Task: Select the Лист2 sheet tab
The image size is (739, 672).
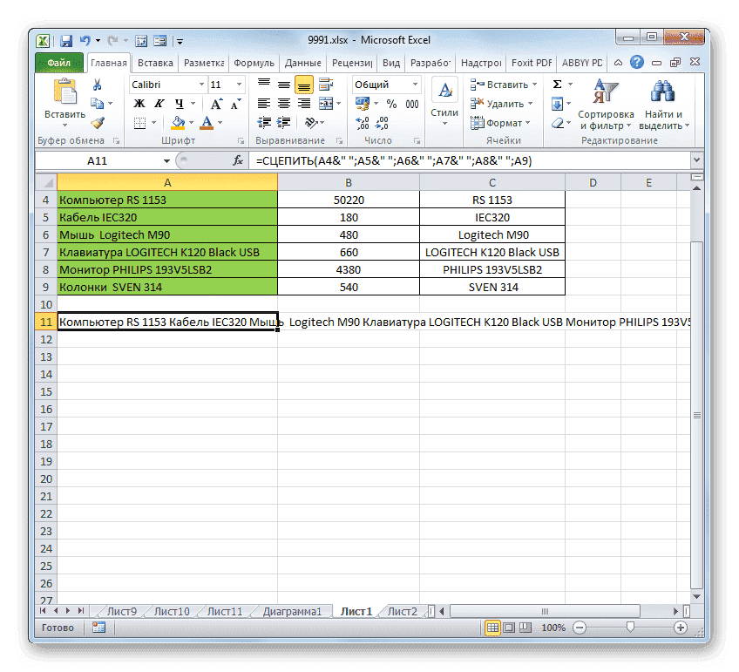Action: click(x=401, y=611)
